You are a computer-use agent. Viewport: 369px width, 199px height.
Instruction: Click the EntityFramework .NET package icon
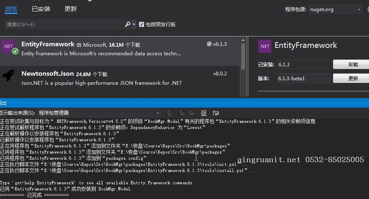[8, 47]
